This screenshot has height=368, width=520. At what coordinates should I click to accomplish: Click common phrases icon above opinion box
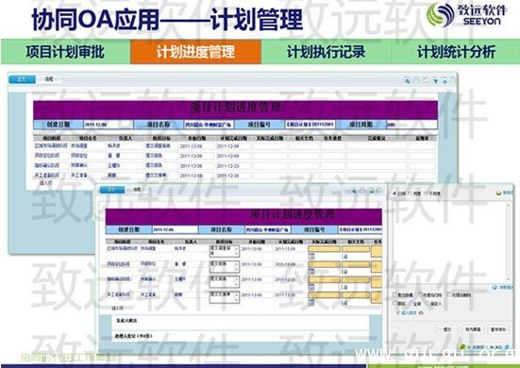tap(498, 192)
